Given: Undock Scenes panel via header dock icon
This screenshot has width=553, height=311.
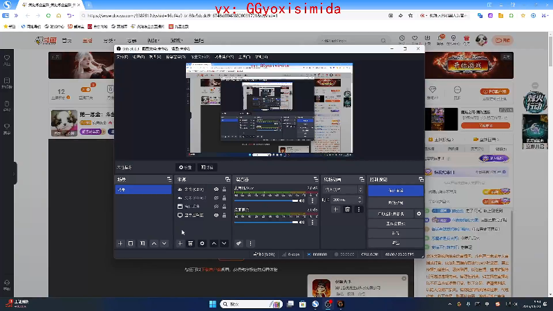Looking at the screenshot, I should (x=169, y=180).
